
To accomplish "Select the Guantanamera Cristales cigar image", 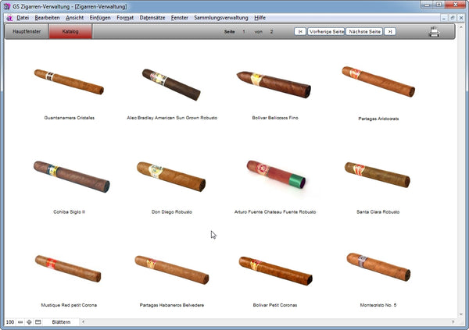I will coord(69,82).
